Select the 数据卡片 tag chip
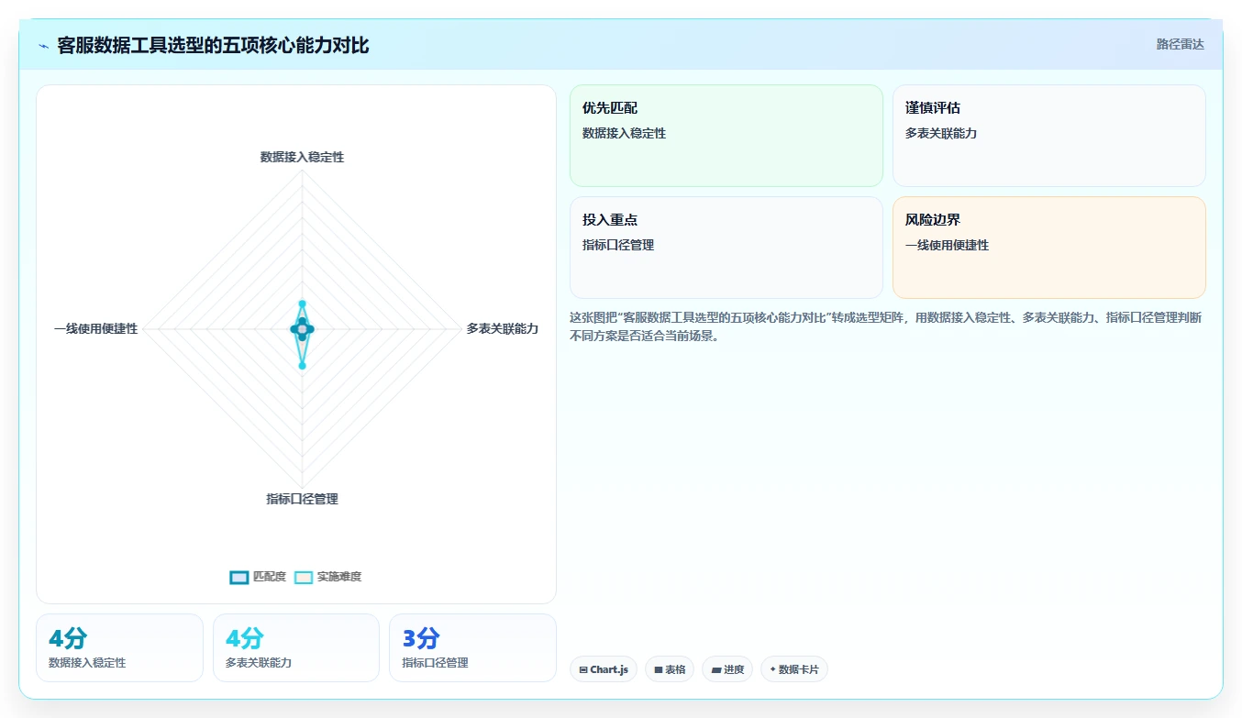Viewport: 1242px width, 718px height. pos(794,669)
